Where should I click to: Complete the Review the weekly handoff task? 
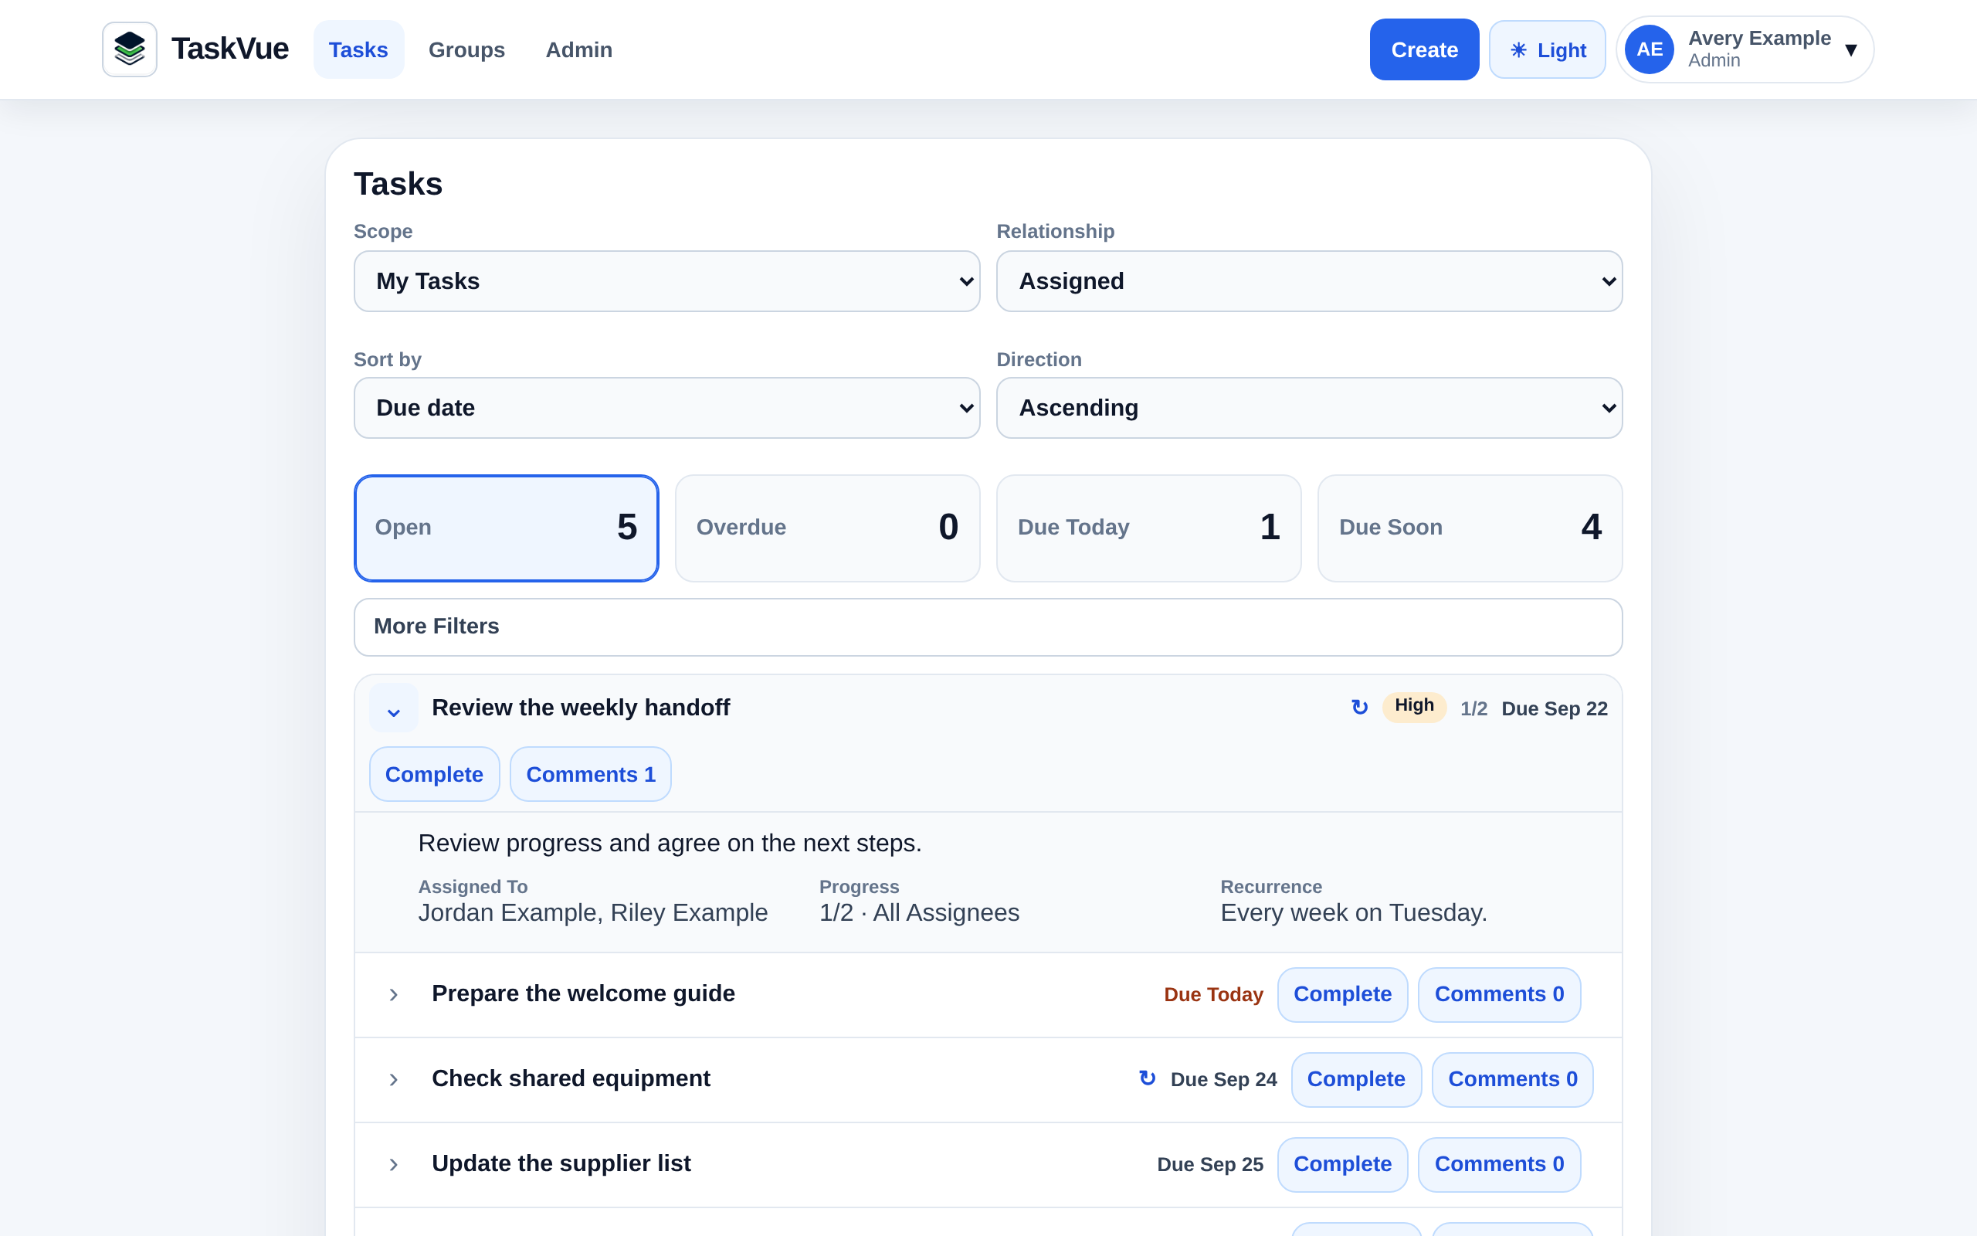click(434, 774)
